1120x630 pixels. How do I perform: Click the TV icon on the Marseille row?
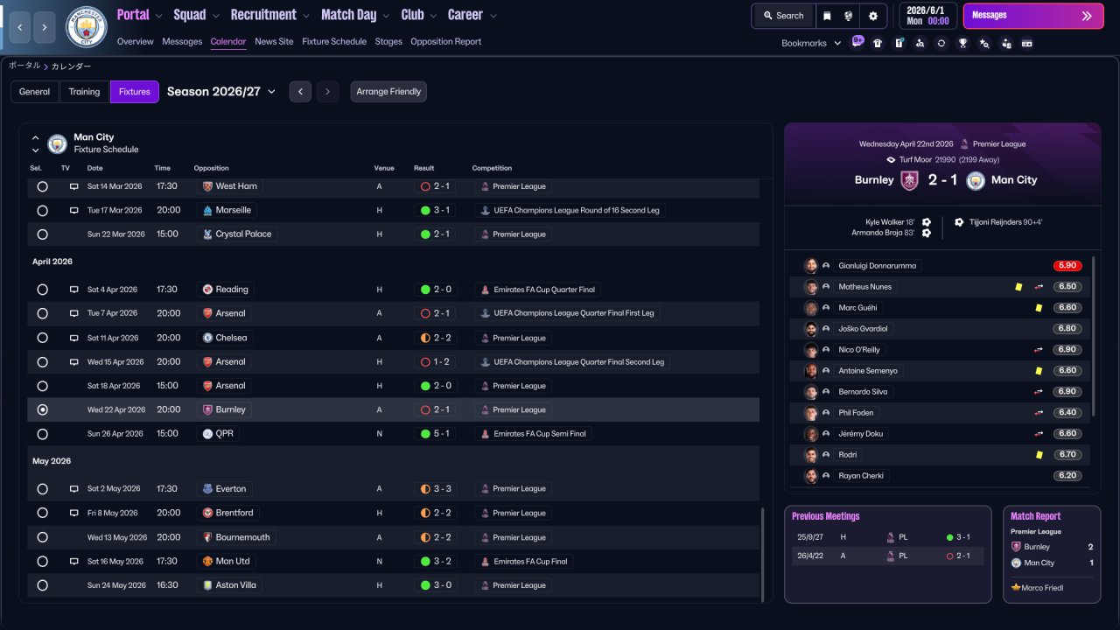click(73, 210)
